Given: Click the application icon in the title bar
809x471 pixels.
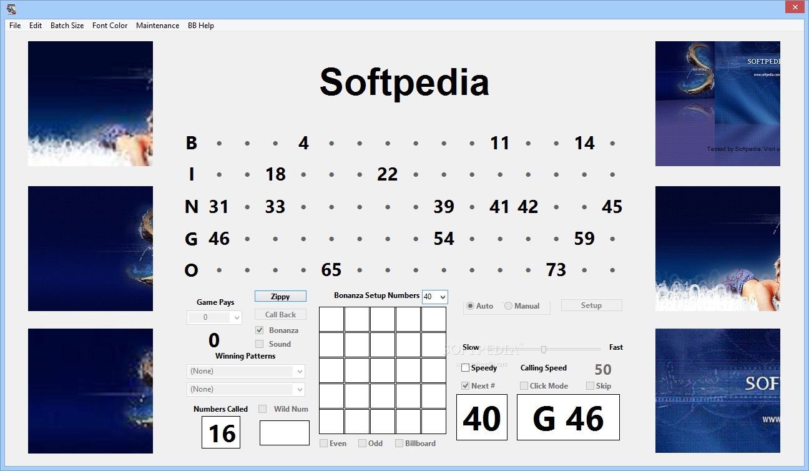Looking at the screenshot, I should 11,9.
